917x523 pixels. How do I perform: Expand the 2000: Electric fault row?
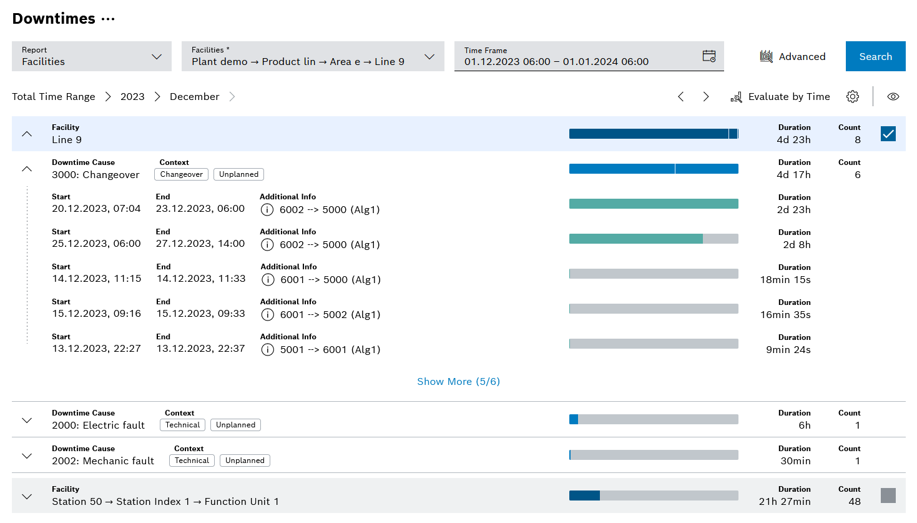tap(26, 419)
